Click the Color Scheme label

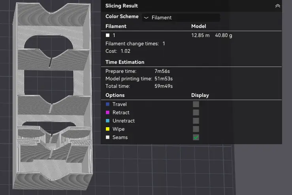click(x=122, y=16)
